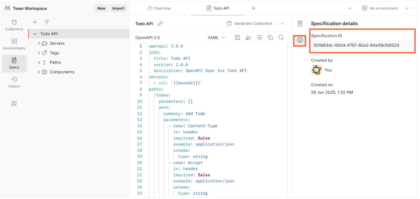
Task: Expand the Paths tree node
Action: coord(39,62)
